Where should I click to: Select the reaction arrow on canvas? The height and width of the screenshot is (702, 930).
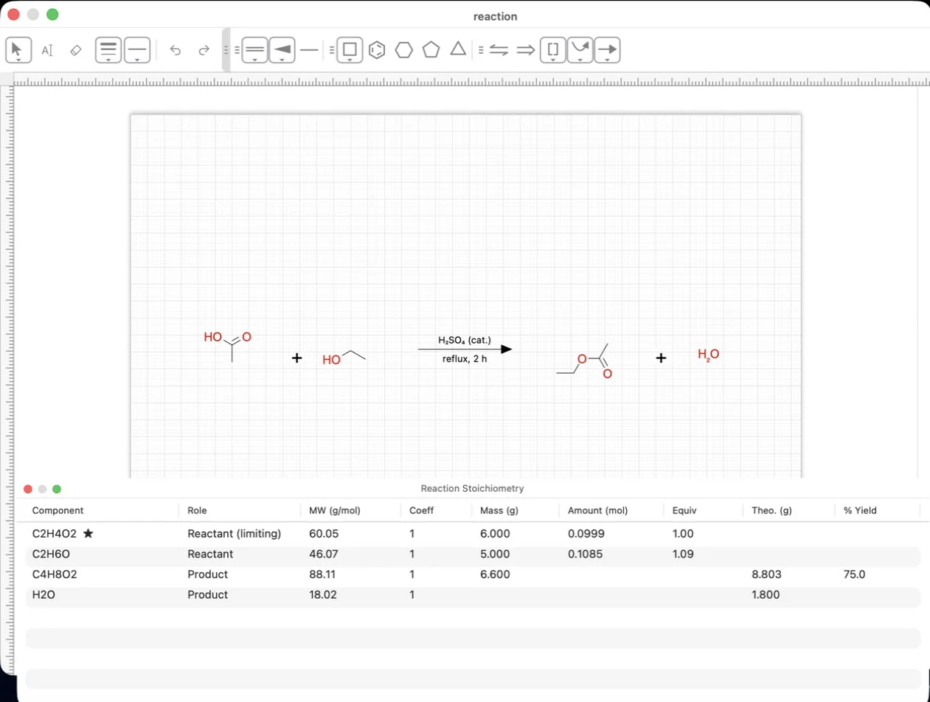point(465,350)
